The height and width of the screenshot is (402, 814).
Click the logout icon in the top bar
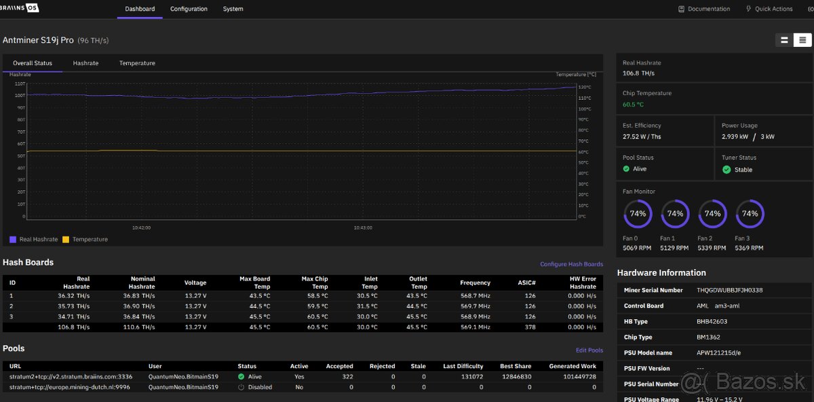pyautogui.click(x=807, y=8)
